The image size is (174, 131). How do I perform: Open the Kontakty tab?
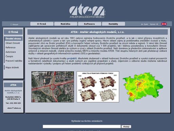(114, 24)
